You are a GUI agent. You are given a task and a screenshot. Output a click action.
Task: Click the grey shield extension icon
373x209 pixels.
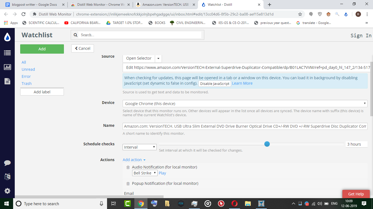pyautogui.click(x=320, y=14)
